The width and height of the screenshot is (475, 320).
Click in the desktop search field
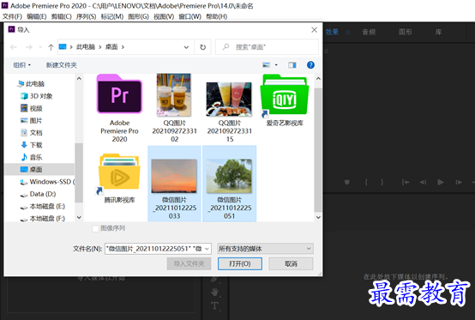pyautogui.click(x=267, y=47)
